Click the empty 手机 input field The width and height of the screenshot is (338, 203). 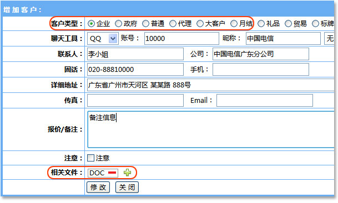pos(261,69)
